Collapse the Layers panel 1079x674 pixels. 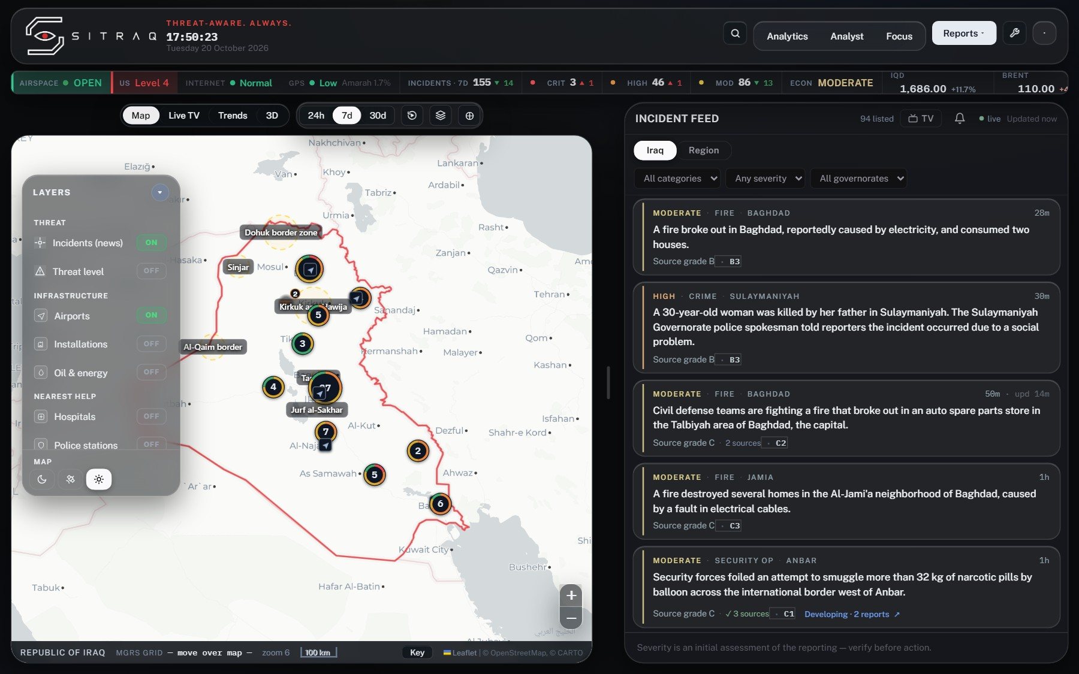pyautogui.click(x=159, y=192)
